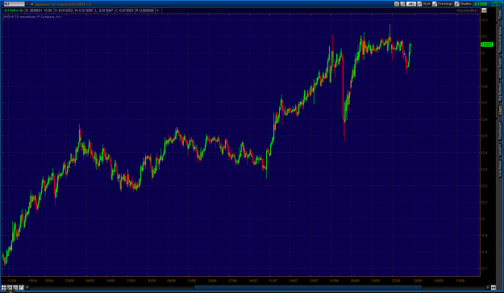This screenshot has height=293, width=504.
Task: Click the 13.2 price axis label
Action: click(x=484, y=20)
